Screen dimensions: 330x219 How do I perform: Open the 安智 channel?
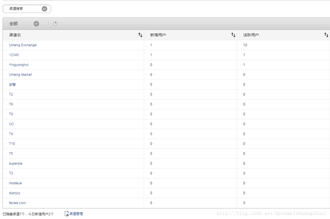[12, 85]
